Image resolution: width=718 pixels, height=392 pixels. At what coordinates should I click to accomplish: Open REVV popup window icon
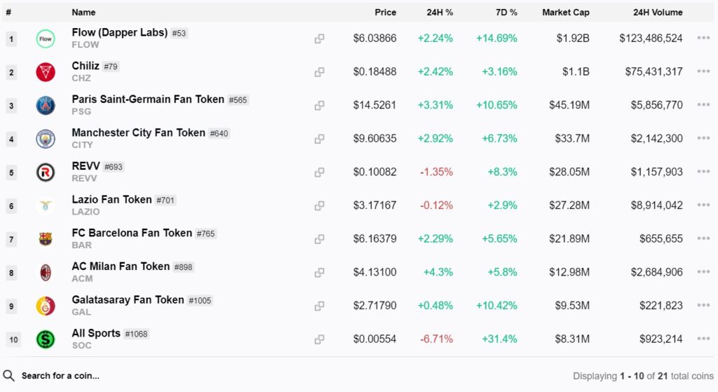click(x=319, y=173)
